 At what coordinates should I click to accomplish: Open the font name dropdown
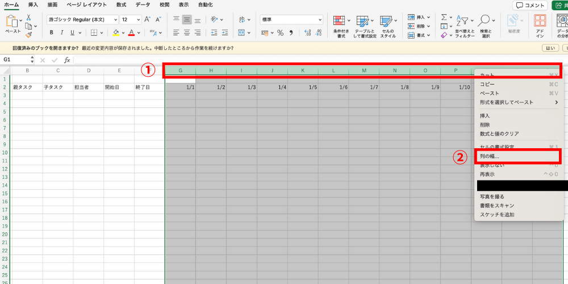[x=115, y=19]
